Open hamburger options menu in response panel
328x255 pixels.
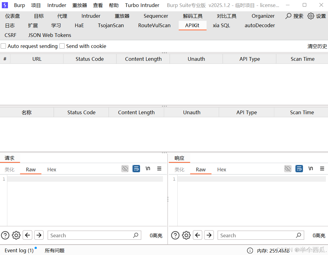point(322,169)
